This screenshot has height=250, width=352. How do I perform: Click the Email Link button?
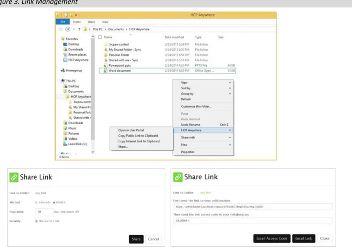[x=303, y=238]
